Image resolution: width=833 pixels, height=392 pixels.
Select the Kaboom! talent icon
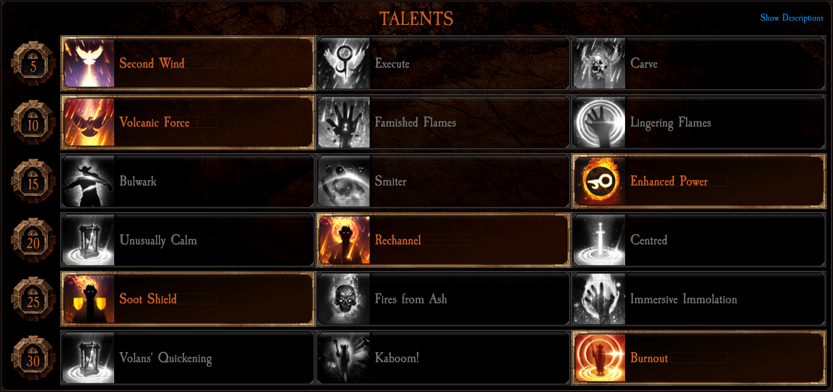click(344, 358)
